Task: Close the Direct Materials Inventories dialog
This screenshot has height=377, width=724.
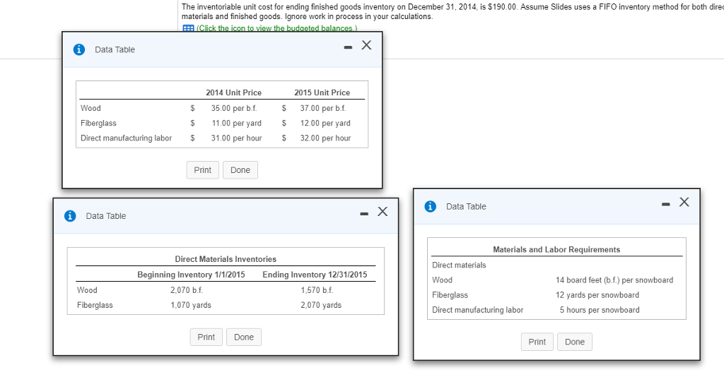Action: (x=383, y=211)
